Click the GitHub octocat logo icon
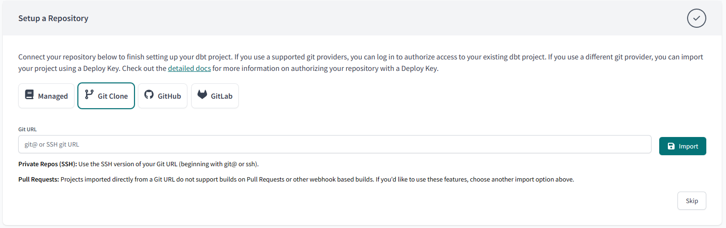The image size is (726, 228). (x=149, y=95)
